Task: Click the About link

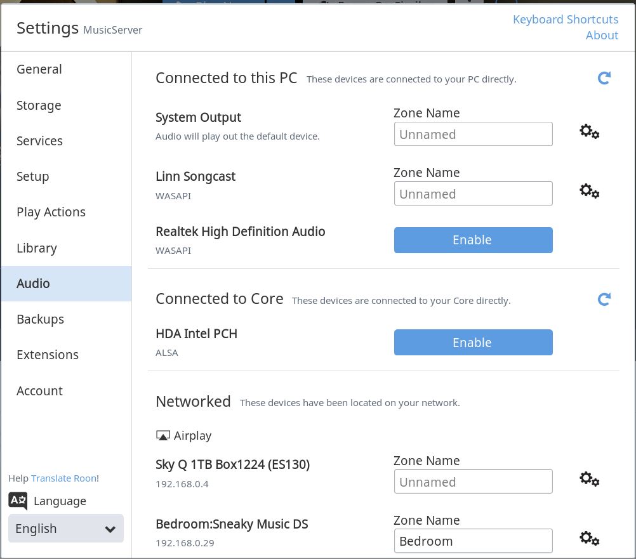Action: tap(602, 36)
